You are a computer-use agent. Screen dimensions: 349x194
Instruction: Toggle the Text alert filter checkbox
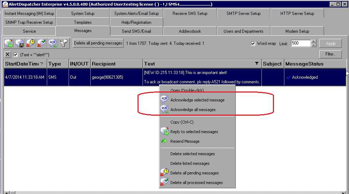tap(15, 54)
